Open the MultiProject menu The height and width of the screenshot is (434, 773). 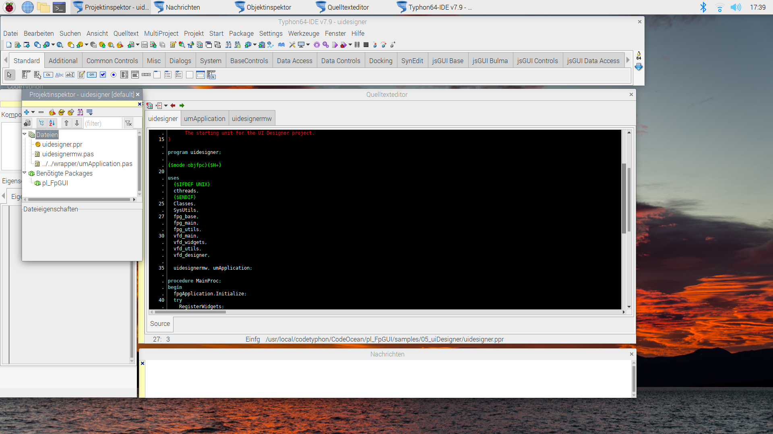click(x=161, y=33)
